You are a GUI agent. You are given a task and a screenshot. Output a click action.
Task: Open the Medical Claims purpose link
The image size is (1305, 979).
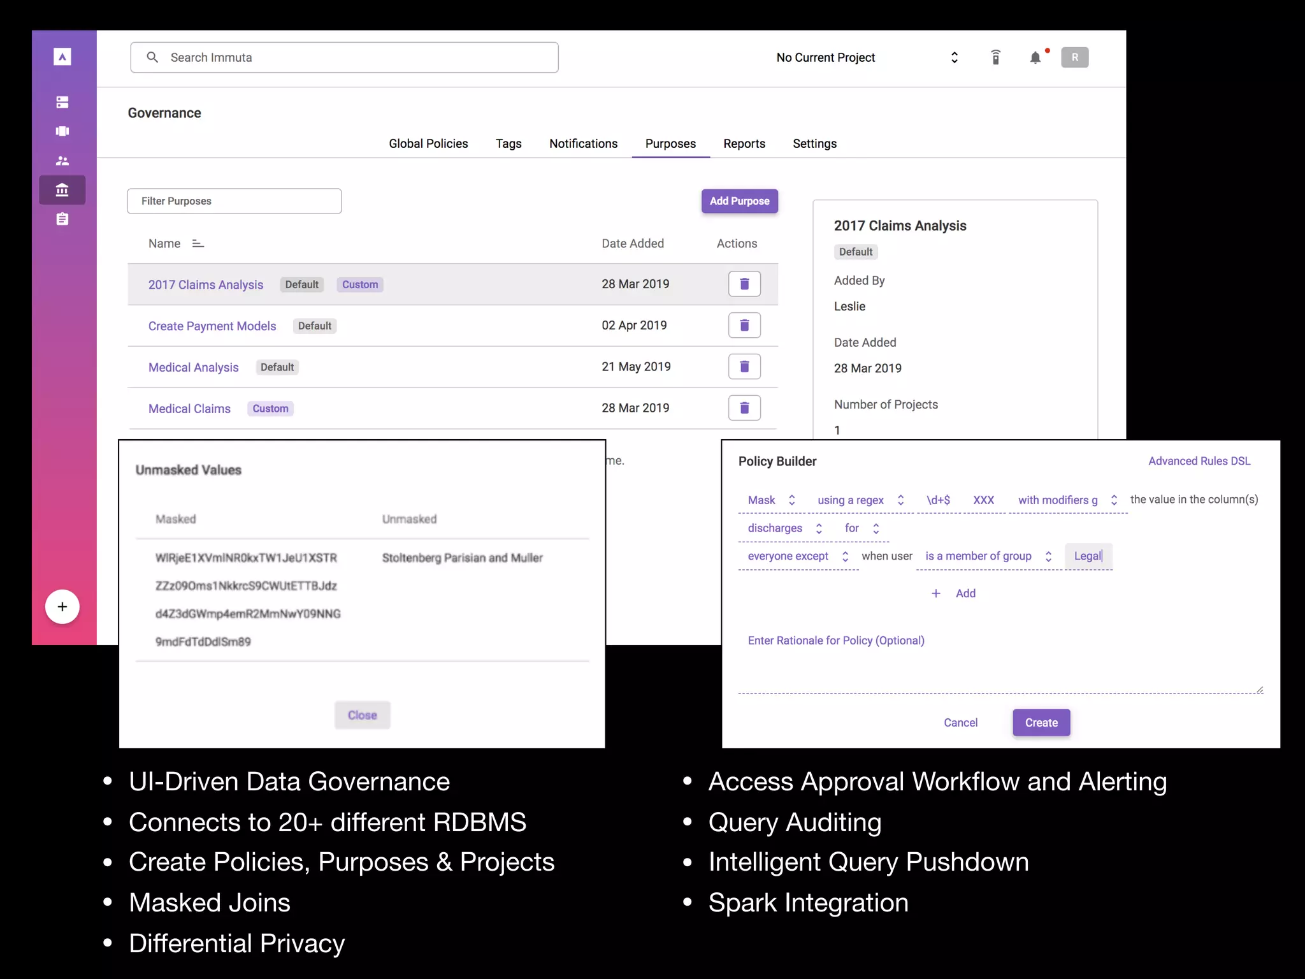[189, 409]
